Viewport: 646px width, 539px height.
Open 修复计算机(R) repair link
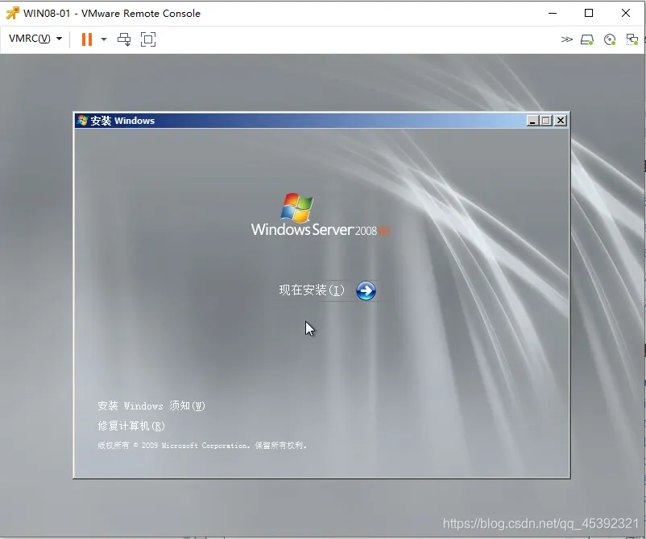[131, 426]
